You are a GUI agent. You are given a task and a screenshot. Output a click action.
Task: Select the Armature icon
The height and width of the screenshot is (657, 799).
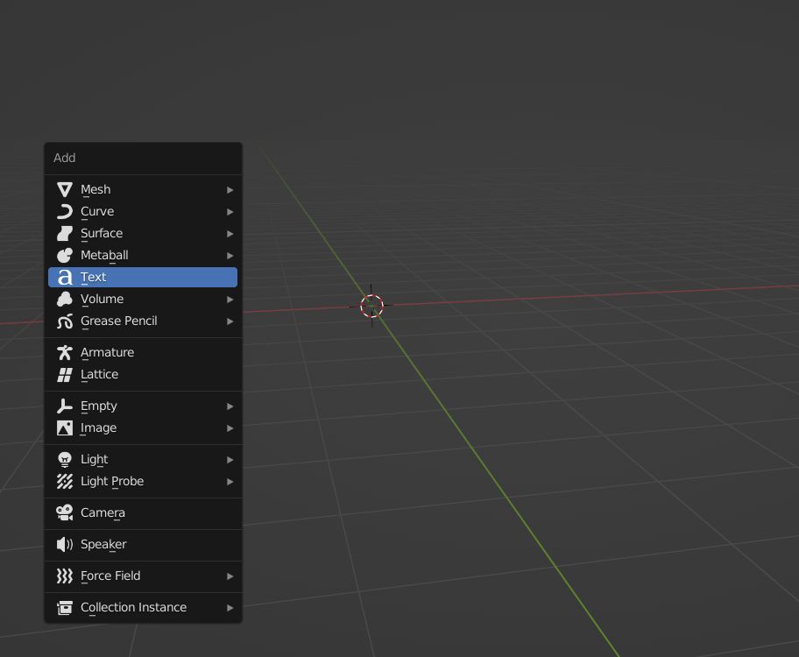tap(65, 352)
